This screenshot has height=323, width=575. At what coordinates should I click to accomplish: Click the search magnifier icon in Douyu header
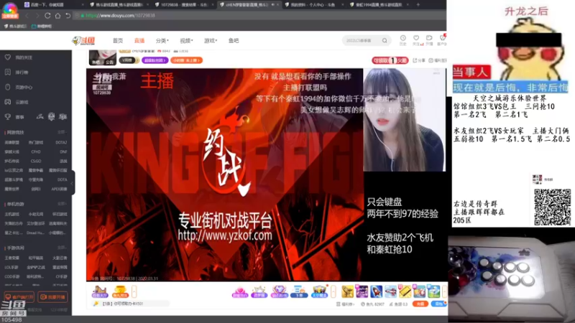[x=385, y=41]
